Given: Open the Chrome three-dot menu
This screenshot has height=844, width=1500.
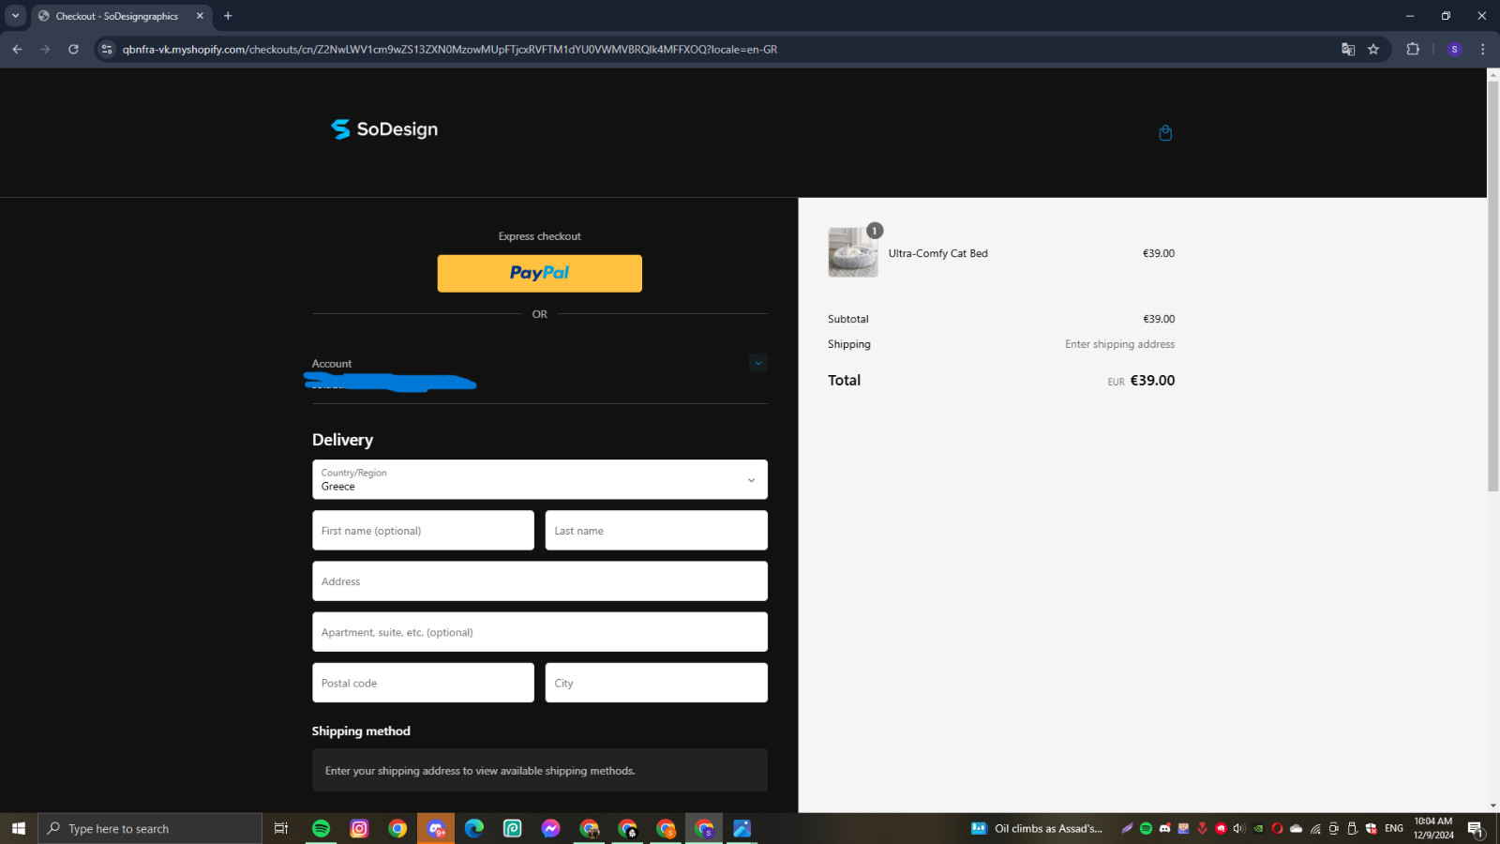Looking at the screenshot, I should pos(1482,50).
